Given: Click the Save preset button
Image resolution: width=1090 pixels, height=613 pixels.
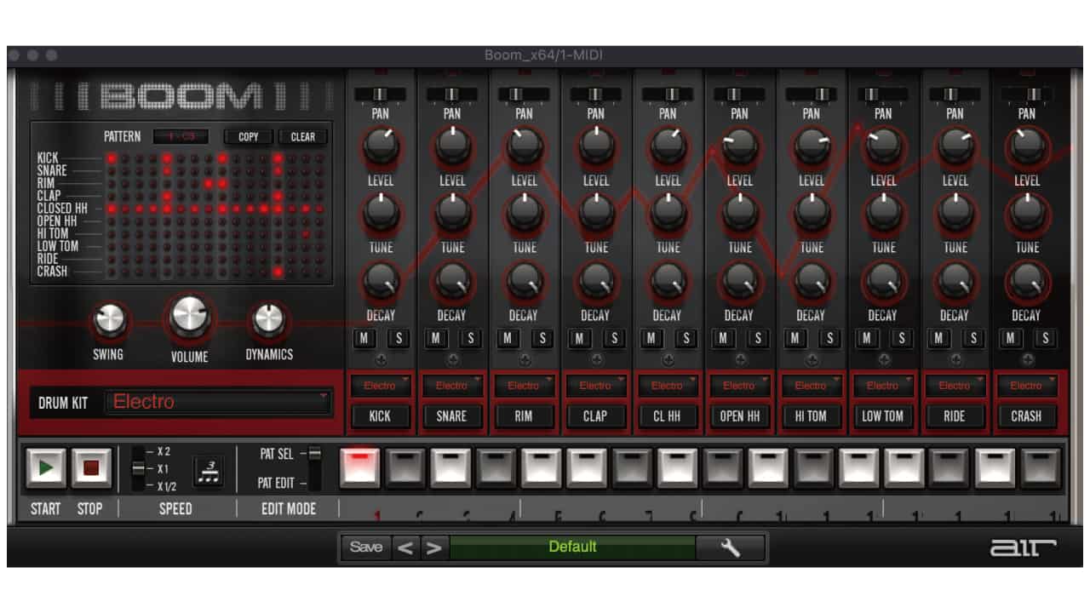Looking at the screenshot, I should [365, 547].
